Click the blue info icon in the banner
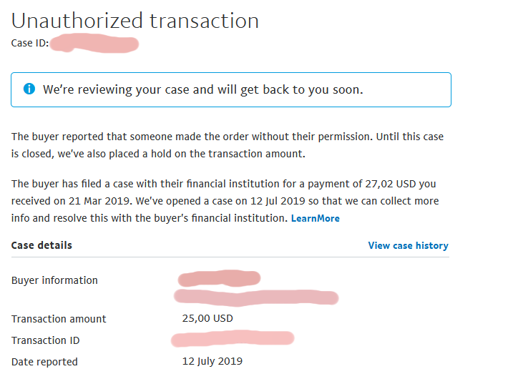Screen dimensions: 508x389 click(x=29, y=89)
